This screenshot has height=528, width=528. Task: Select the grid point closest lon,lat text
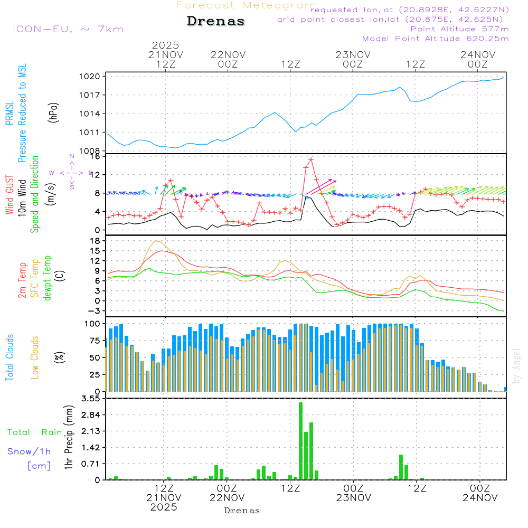pyautogui.click(x=393, y=20)
